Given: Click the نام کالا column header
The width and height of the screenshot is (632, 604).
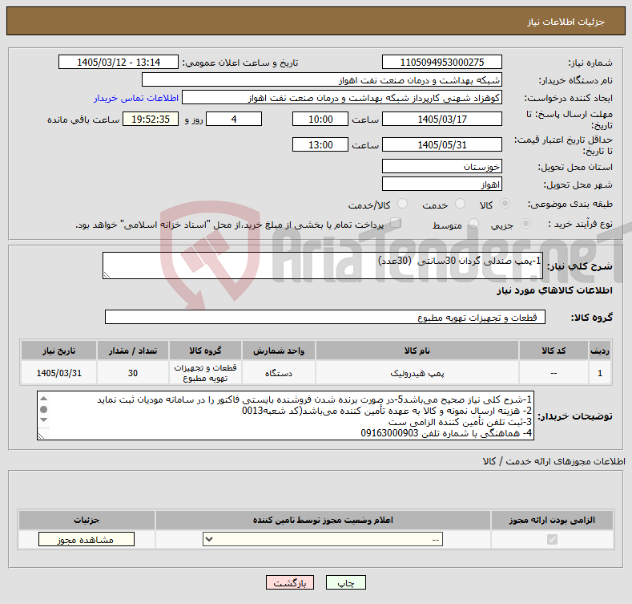Looking at the screenshot, I should coord(417,351).
